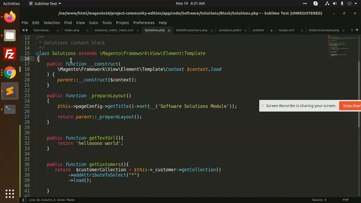The height and width of the screenshot is (203, 361).
Task: Click 'getCustomers' function name
Action: click(x=105, y=164)
